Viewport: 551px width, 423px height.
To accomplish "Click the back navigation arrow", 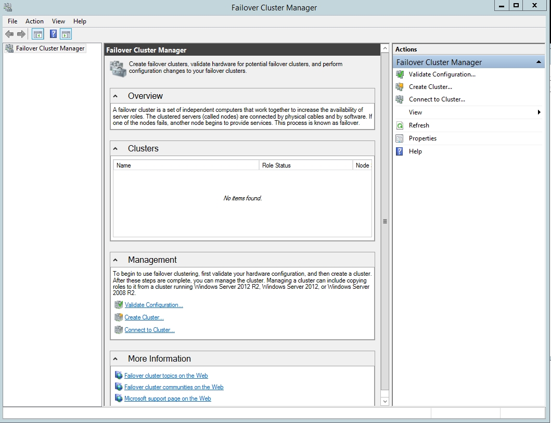I will 9,33.
